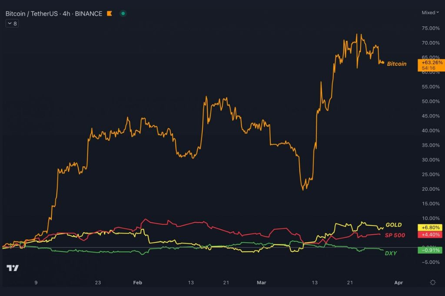
Task: Click the orange flag icon beside BINANCE
Action: (x=109, y=13)
